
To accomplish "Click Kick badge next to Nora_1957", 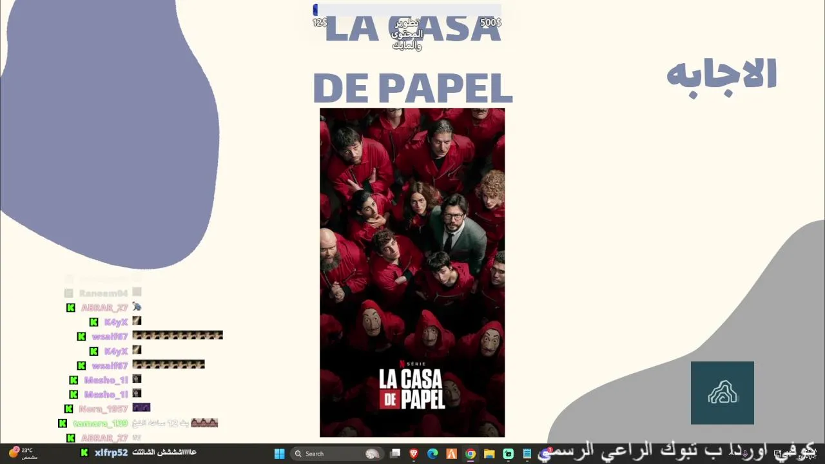I will (69, 409).
